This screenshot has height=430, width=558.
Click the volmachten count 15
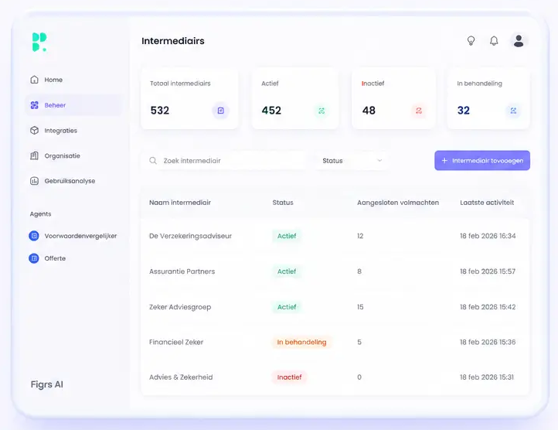360,307
